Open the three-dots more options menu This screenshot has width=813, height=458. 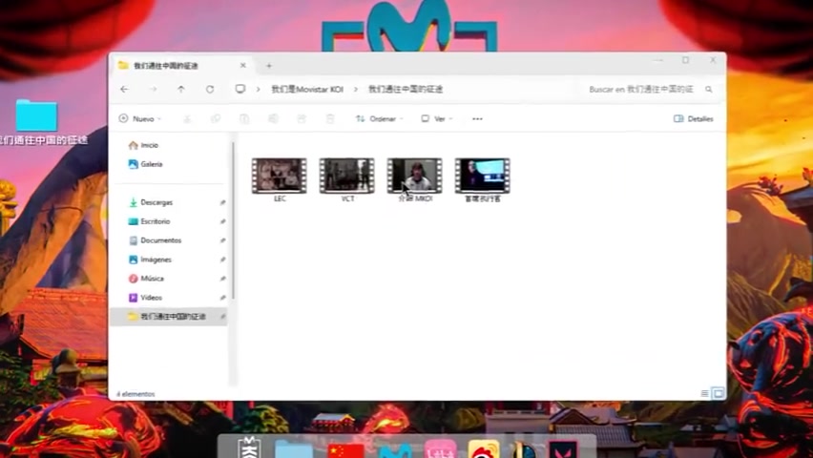pos(477,119)
